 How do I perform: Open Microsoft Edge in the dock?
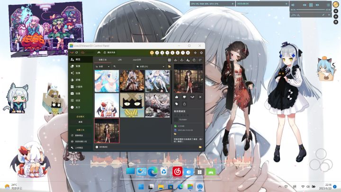coord(153,172)
